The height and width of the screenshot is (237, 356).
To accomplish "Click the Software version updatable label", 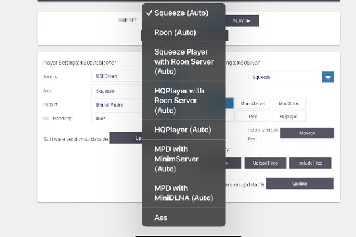I will pos(76,139).
